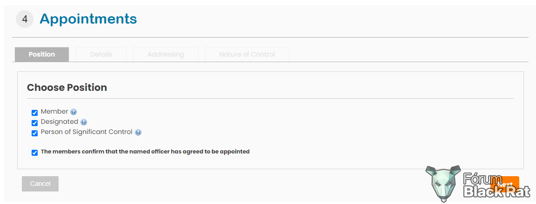The height and width of the screenshot is (204, 536).
Task: Uncheck the Member checkbox
Action: (34, 113)
